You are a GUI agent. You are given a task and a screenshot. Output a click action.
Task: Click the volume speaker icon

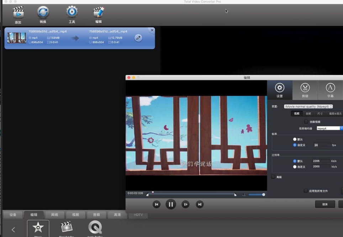[x=244, y=195]
